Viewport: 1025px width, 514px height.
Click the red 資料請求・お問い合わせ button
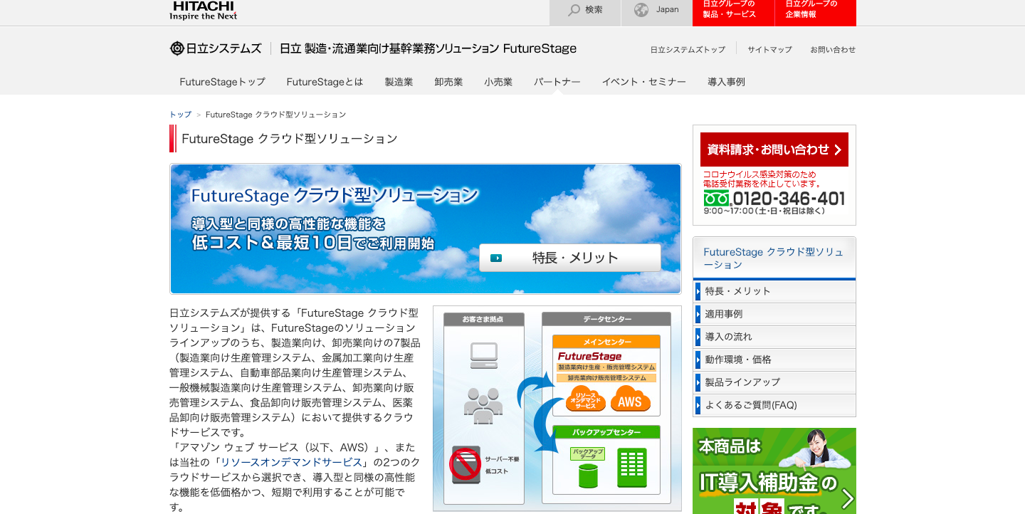774,150
